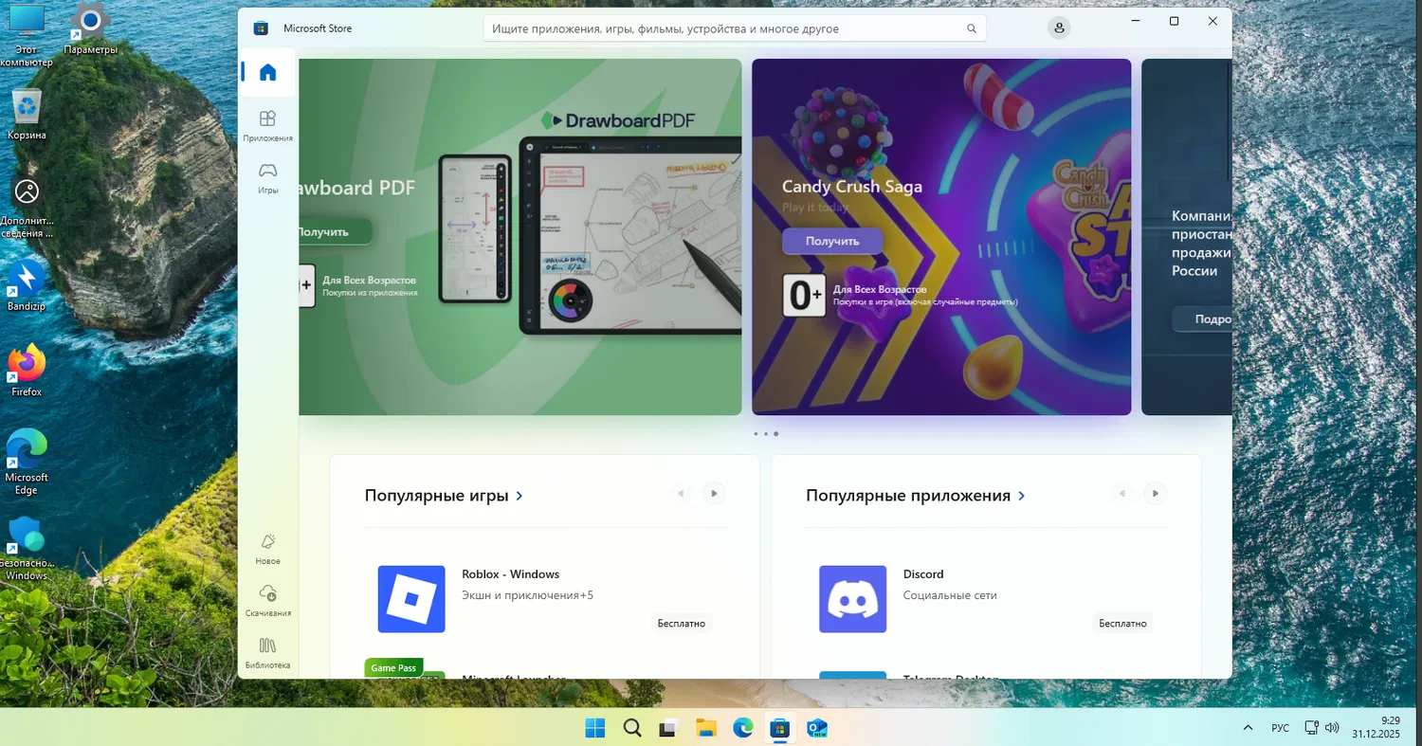Click the Edge icon in the taskbar
This screenshot has width=1422, height=746.
point(743,728)
